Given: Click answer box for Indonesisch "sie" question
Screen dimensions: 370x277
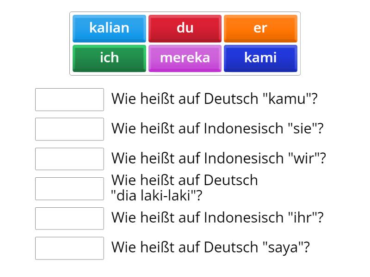Looking at the screenshot, I should coord(69,129).
